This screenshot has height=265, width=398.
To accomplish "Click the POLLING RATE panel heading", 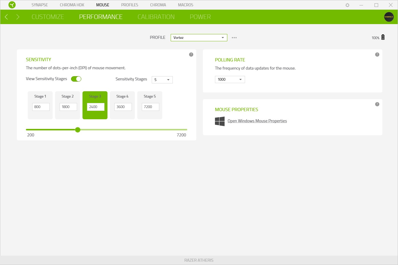I will click(x=230, y=60).
